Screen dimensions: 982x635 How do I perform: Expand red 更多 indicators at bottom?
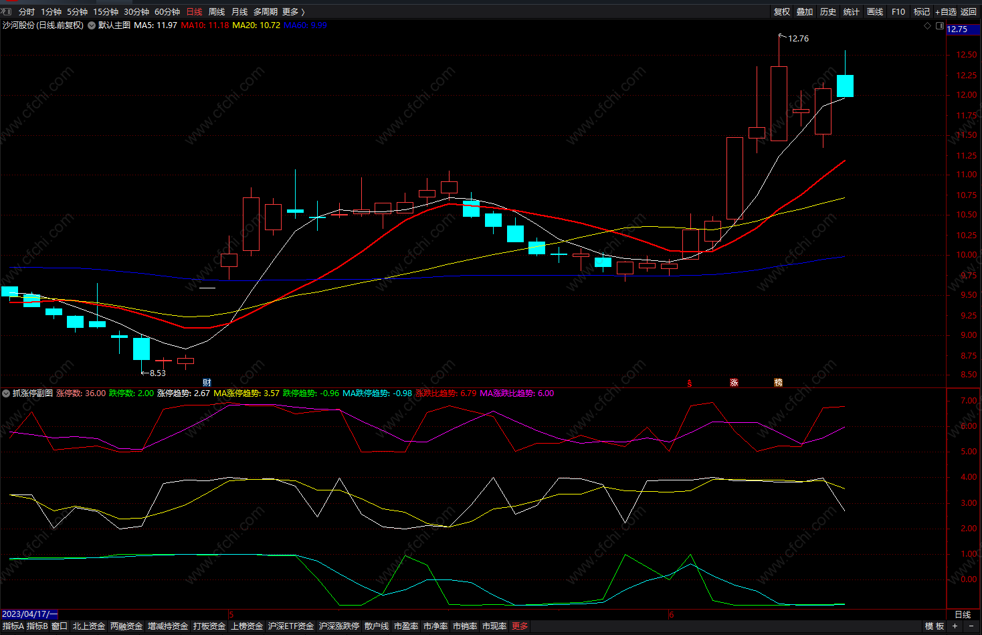[x=520, y=626]
